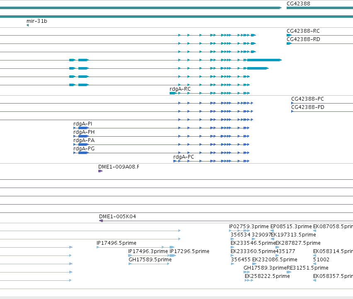Click the rdgA-PG coding exon block

coord(83,153)
